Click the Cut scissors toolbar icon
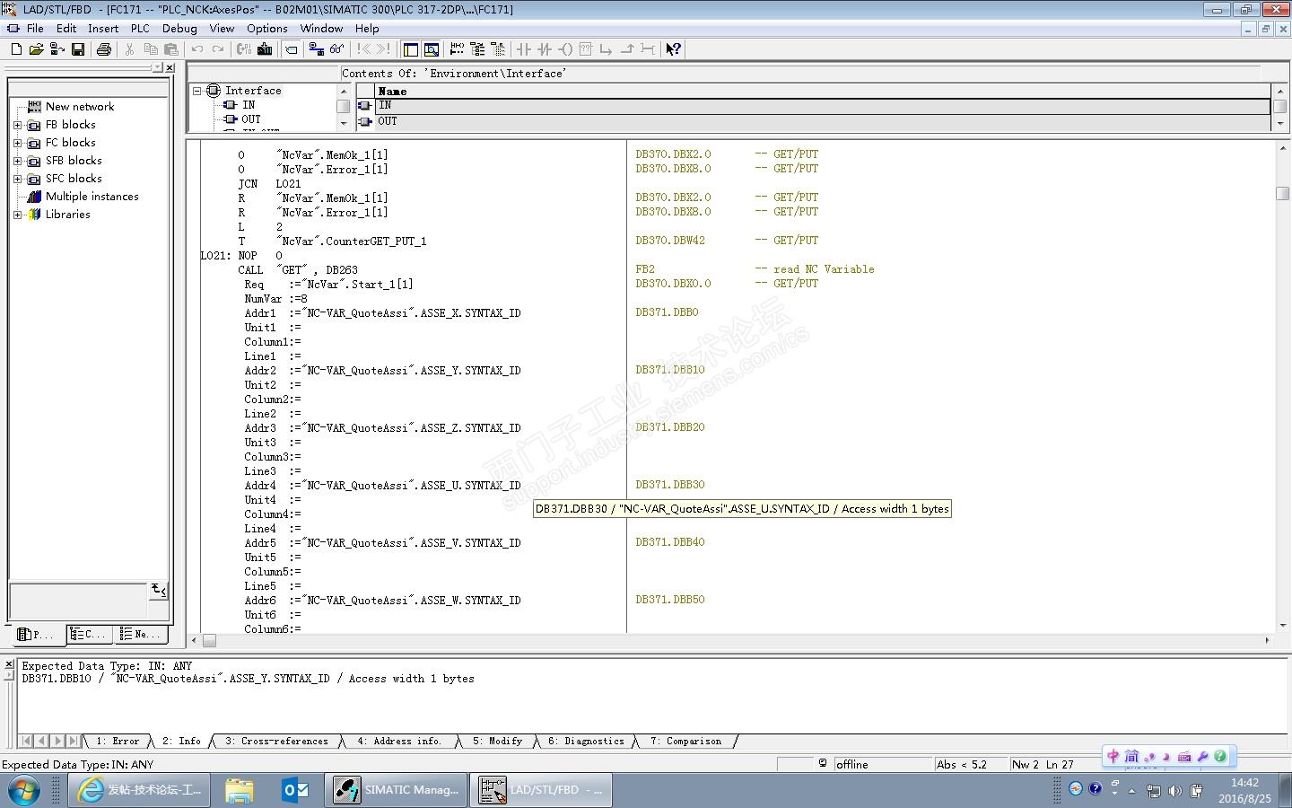The image size is (1292, 808). pyautogui.click(x=130, y=49)
